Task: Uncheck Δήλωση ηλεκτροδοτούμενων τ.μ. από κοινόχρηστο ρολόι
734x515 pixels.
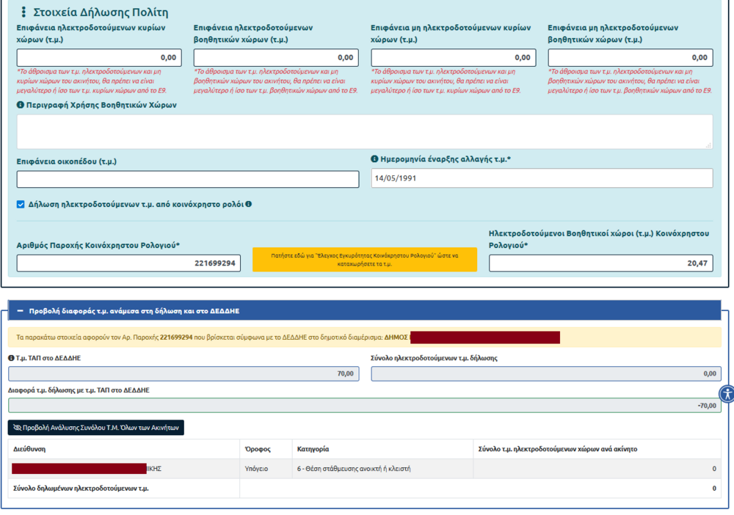Action: [21, 205]
